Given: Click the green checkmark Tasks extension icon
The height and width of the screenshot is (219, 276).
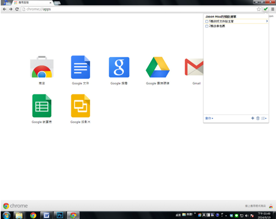Looking at the screenshot, I should [265, 9].
